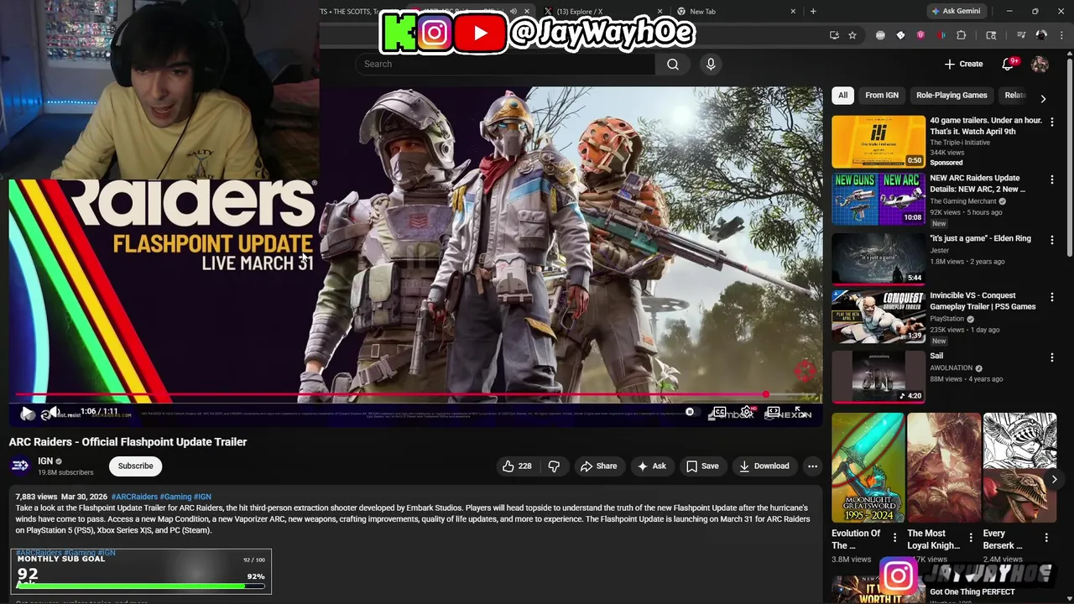Open menu for "it's just a game" Elden Ring
Screen dimensions: 1074x604
[1052, 240]
